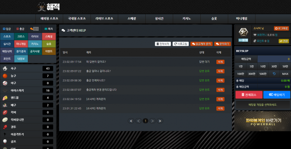
Task: Open the '출금 얼마나 걸리나요?' inquiry
Action: coord(98,71)
